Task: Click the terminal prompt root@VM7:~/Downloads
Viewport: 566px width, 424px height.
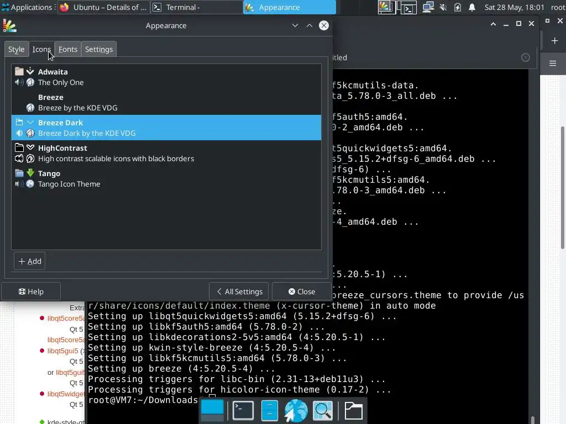Action: (x=143, y=400)
